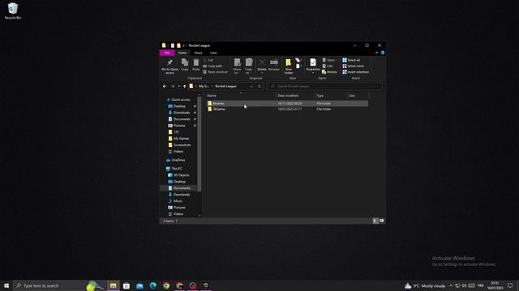519x291 pixels.
Task: Open 3D Objects under This PC
Action: 181,175
